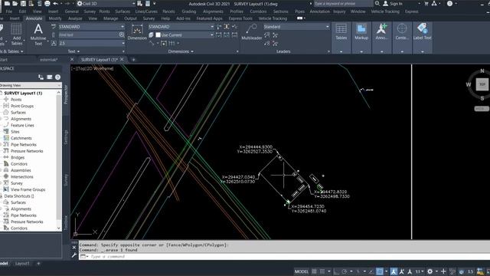
Task: Click the Help question mark icon in title bar
Action: (x=449, y=3)
